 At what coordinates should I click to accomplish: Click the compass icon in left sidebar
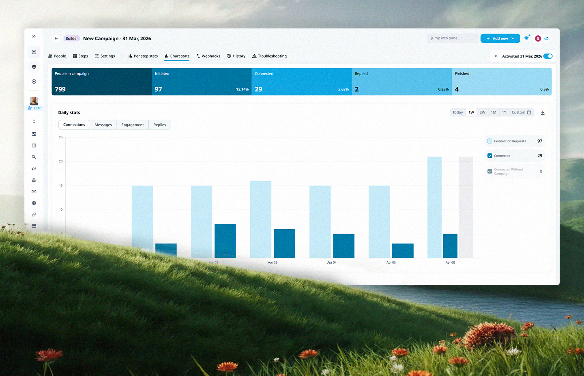(x=34, y=82)
